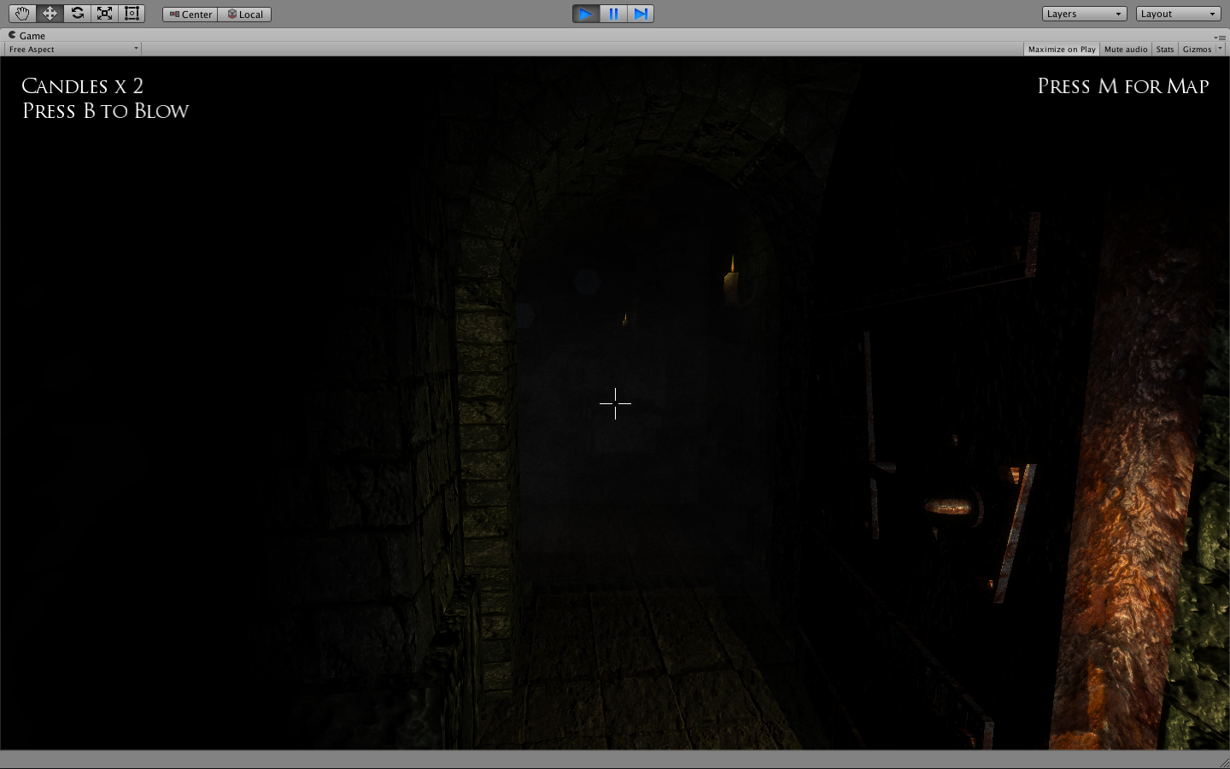Open the Free Aspect dropdown

tap(73, 50)
